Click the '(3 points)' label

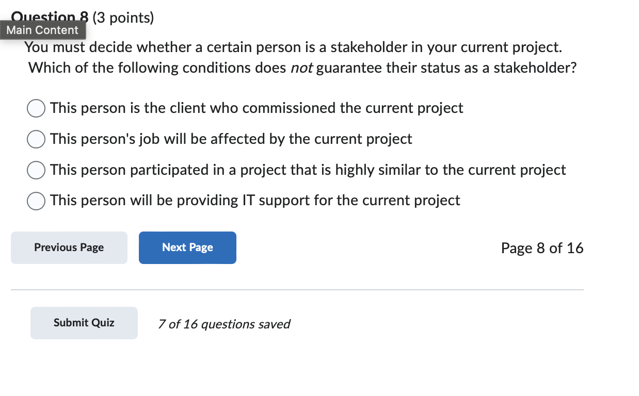(x=123, y=18)
